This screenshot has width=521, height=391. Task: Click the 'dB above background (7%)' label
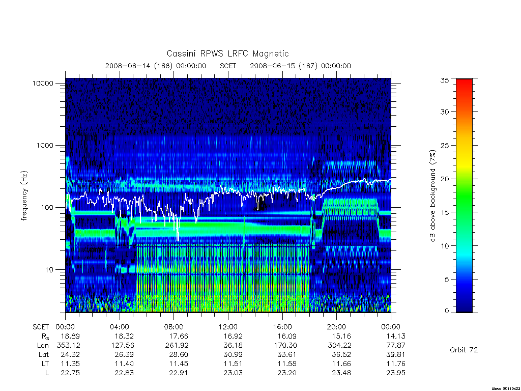click(x=432, y=196)
